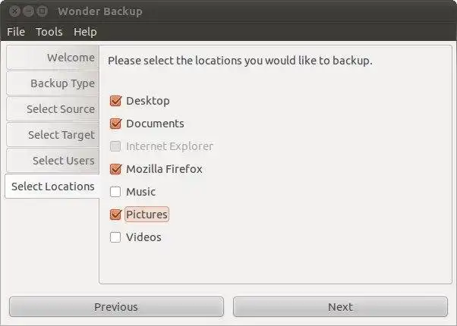Screen dimensions: 457x326
Task: Open the Help menu
Action: pos(85,32)
